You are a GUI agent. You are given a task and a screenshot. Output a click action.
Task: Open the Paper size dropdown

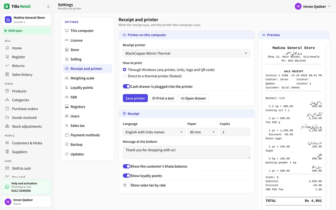pyautogui.click(x=203, y=132)
